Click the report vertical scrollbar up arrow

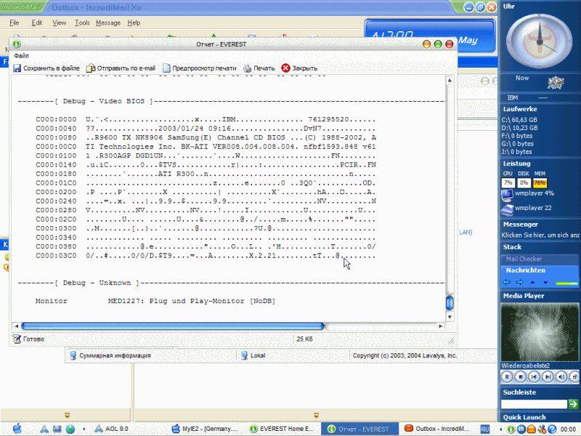(450, 80)
